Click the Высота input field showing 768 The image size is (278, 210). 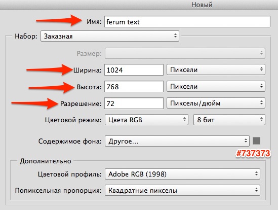click(134, 87)
